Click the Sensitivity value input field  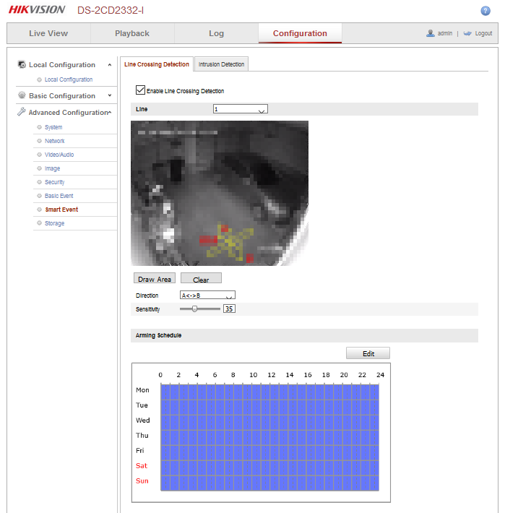coord(229,309)
